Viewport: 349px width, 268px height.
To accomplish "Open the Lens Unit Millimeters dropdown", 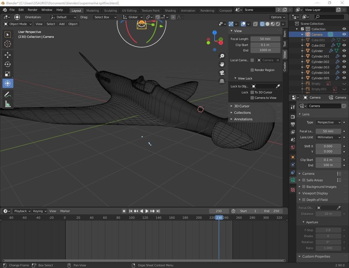I will tap(328, 137).
